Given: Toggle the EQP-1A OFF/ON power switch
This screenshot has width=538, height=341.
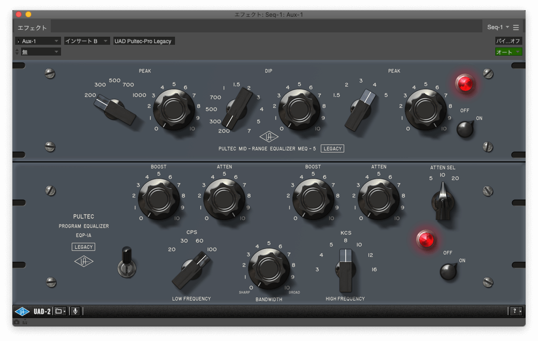Looking at the screenshot, I should click(x=448, y=271).
